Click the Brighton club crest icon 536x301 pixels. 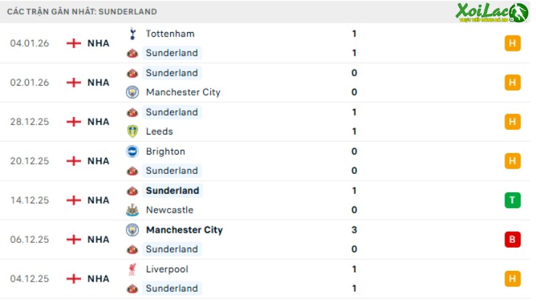click(132, 151)
